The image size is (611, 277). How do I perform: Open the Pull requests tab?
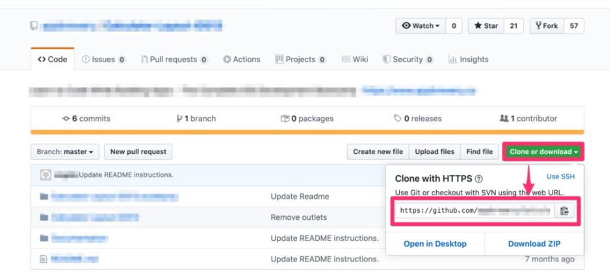click(174, 59)
